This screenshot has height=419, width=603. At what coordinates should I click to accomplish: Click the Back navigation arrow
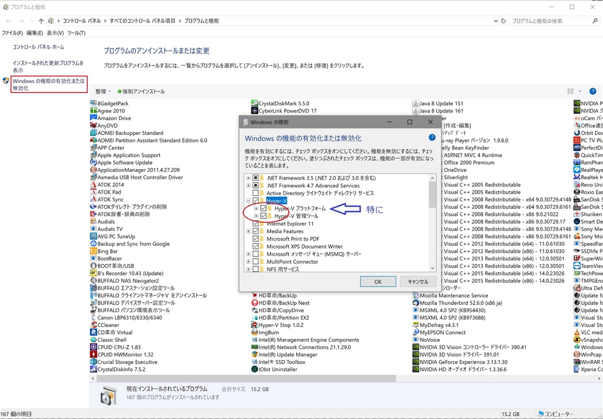coord(8,21)
